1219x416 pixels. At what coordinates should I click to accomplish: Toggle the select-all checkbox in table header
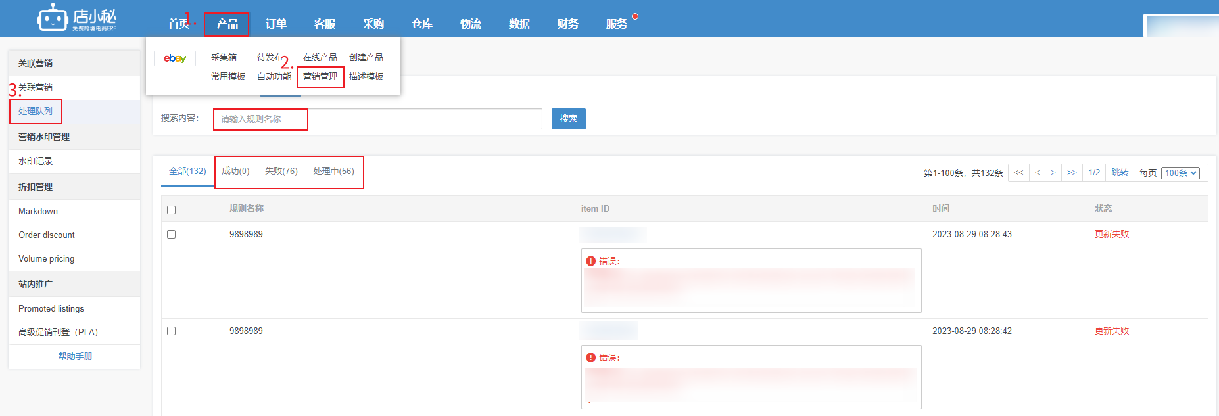pos(172,210)
